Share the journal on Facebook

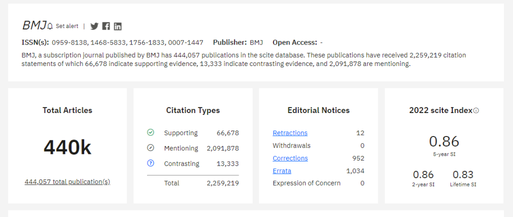[x=106, y=26]
